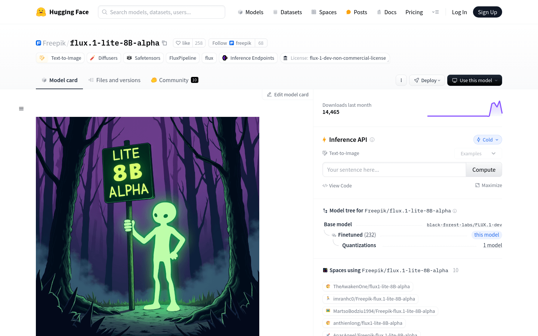Viewport: 538px width, 336px height.
Task: Click the flux tag
Action: [209, 58]
